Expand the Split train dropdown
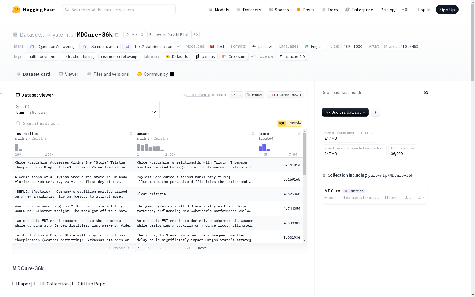Viewport: 475px width, 297px height. pyautogui.click(x=86, y=109)
